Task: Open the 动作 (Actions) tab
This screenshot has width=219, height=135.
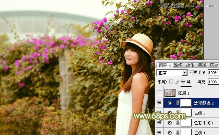Action: pyautogui.click(x=190, y=65)
